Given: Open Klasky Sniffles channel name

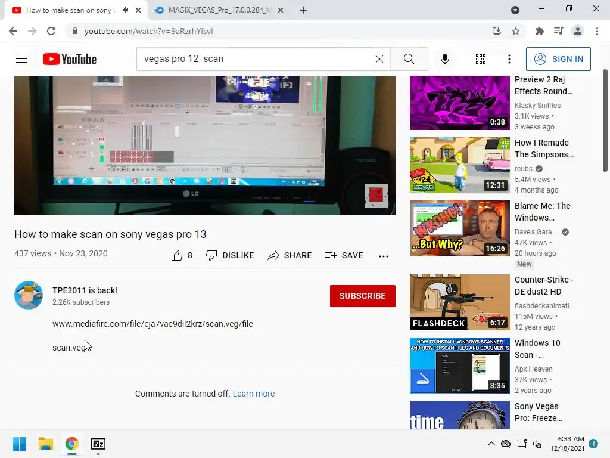Looking at the screenshot, I should (538, 106).
